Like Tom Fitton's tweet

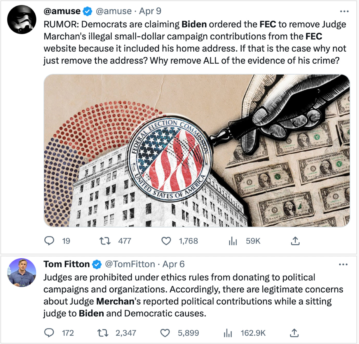click(165, 333)
